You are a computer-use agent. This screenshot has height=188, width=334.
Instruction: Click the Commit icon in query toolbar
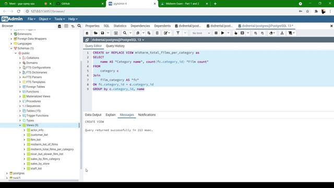coord(255,33)
